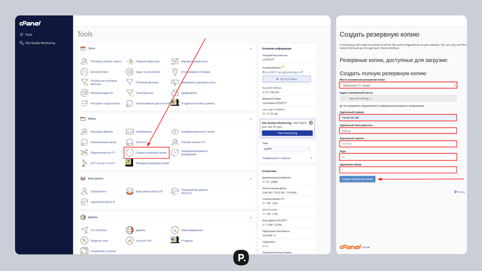Click the Удаленный сервер input field

398,118
